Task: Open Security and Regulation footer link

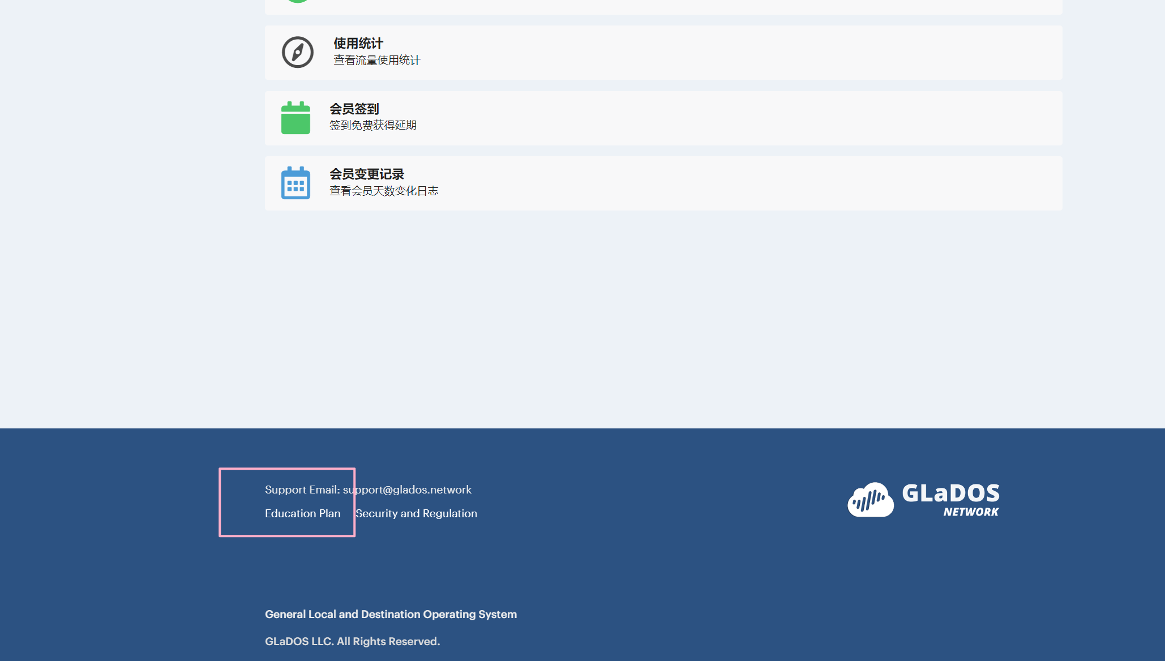Action: coord(416,513)
